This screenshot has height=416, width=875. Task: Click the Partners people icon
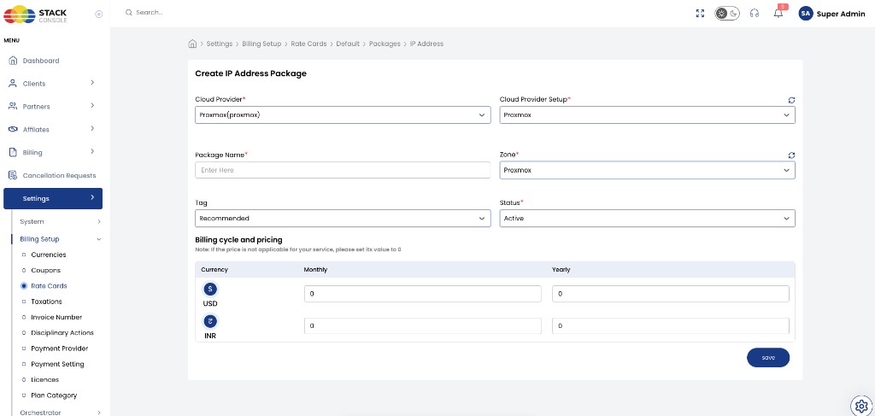click(13, 106)
